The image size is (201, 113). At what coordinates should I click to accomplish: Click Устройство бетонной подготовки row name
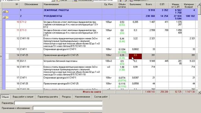(60, 61)
